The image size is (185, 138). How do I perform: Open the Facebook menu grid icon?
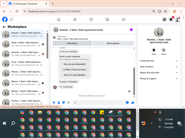(164, 20)
